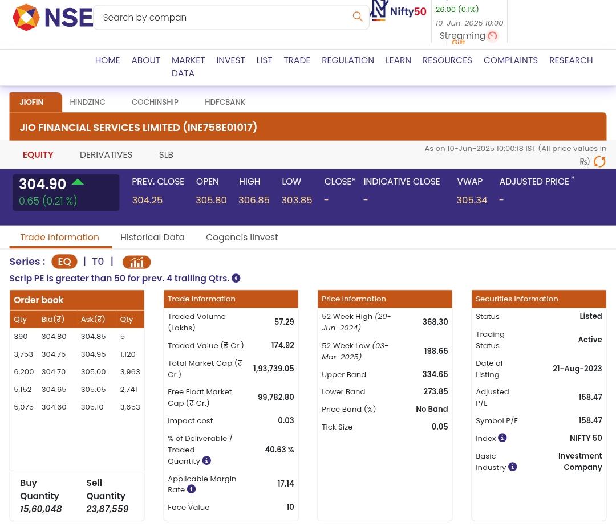Click the Jio Financial Services Limited heading

tap(138, 128)
